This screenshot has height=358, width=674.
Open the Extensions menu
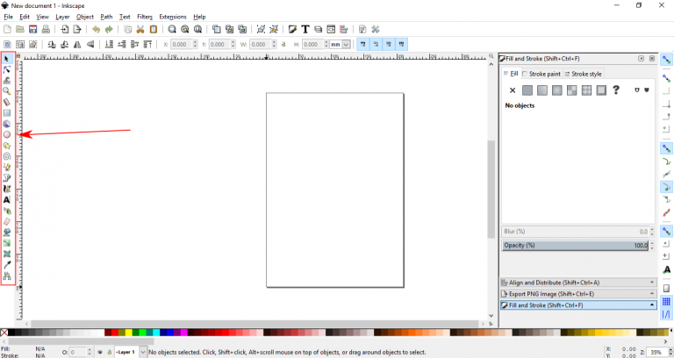click(x=173, y=17)
